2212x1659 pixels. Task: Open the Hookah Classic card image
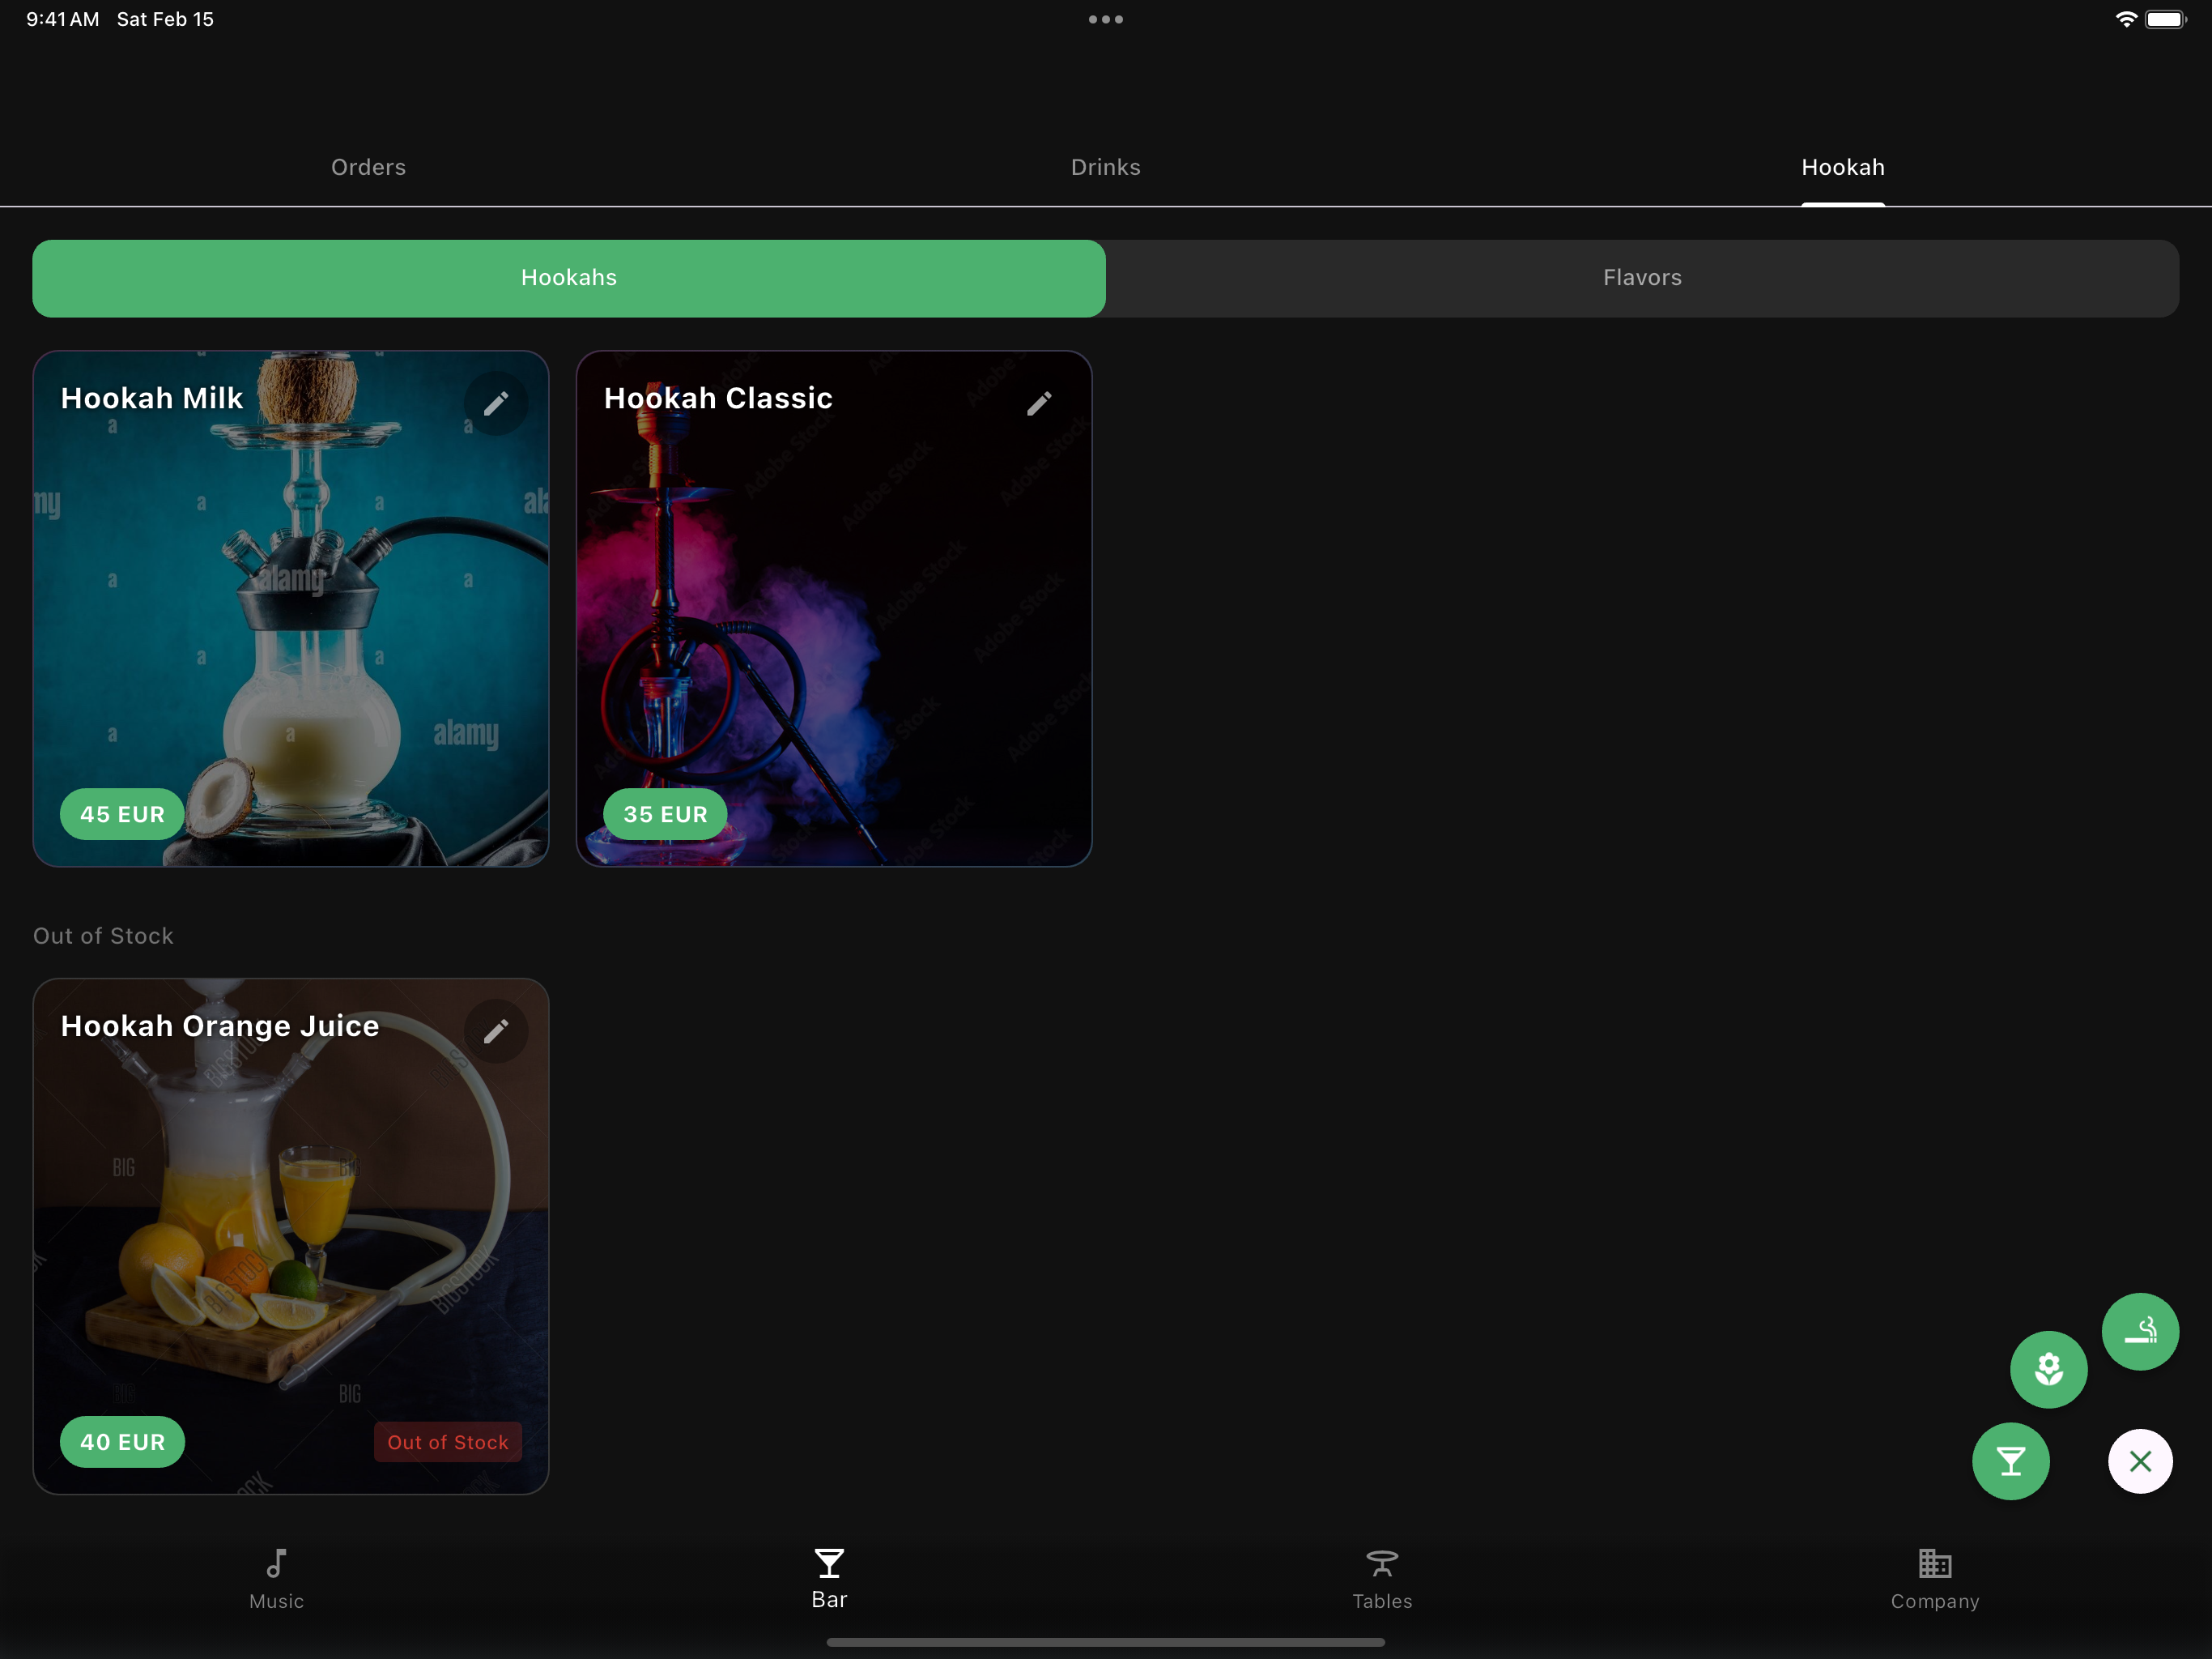pos(833,621)
